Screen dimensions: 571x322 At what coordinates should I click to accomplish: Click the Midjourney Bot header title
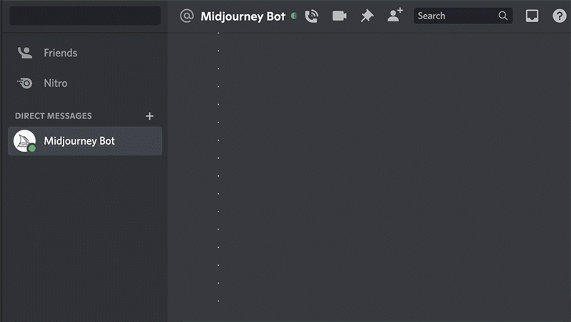pos(243,16)
